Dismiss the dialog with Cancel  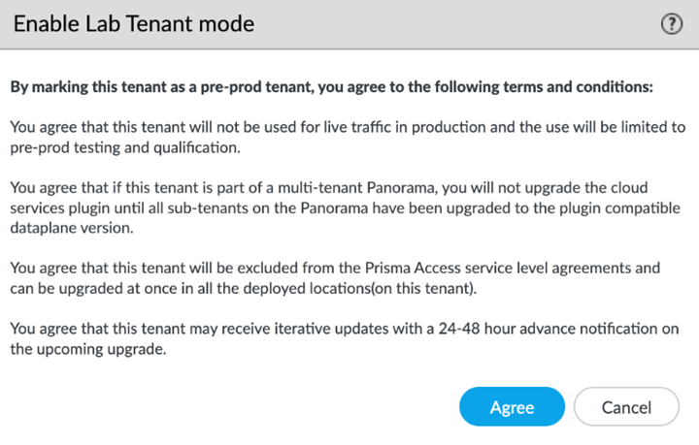click(x=625, y=407)
